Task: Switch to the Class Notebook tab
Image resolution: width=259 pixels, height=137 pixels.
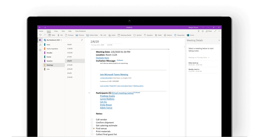Action: [x=80, y=31]
